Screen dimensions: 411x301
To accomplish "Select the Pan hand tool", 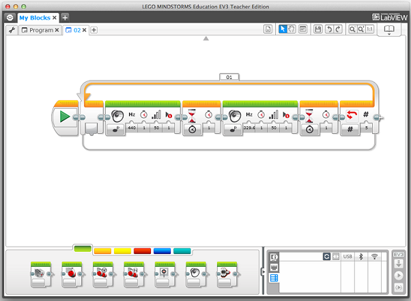I will click(x=292, y=29).
